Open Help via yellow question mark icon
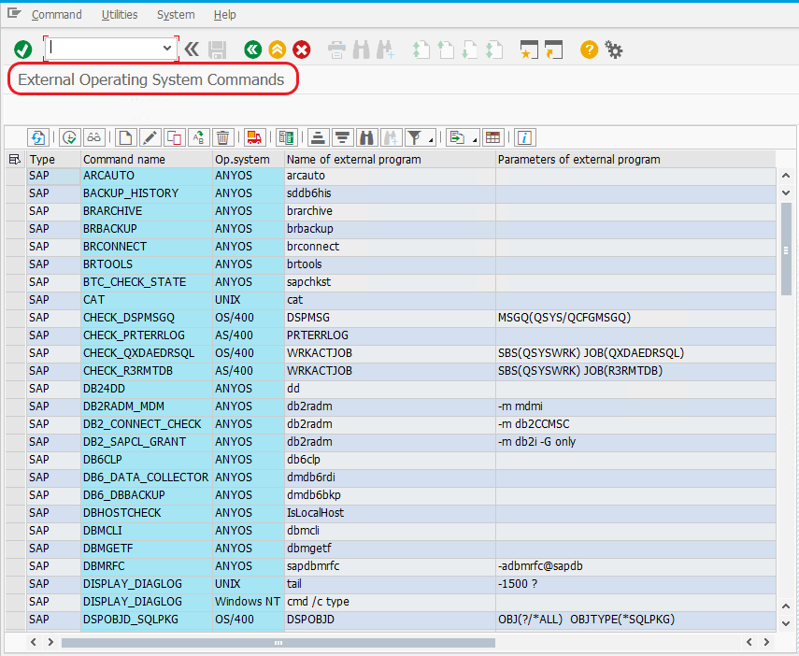The height and width of the screenshot is (656, 799). 589,50
